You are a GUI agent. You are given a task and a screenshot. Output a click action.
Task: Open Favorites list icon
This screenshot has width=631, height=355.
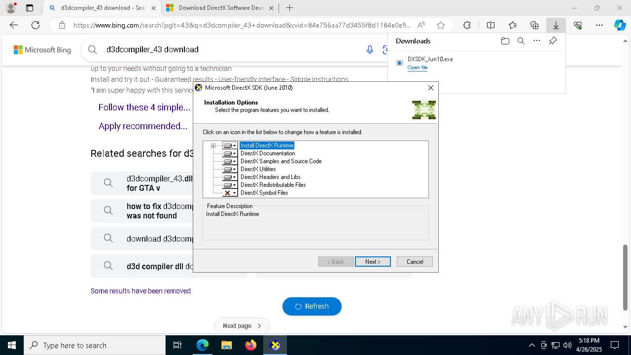513,25
